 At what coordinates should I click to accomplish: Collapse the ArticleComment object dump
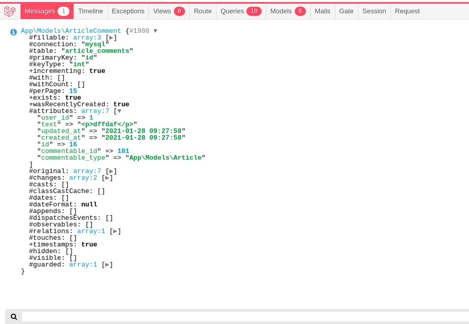155,31
